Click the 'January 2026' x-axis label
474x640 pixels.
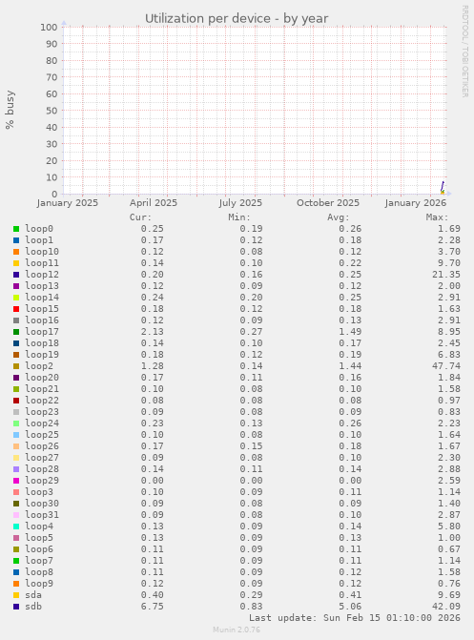click(415, 203)
